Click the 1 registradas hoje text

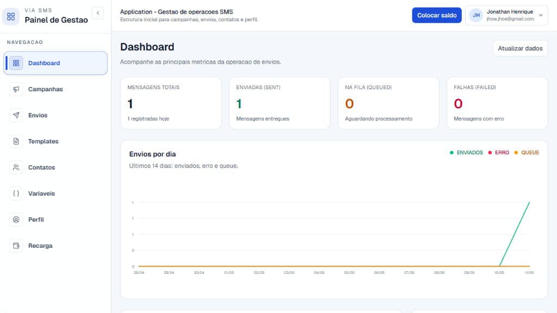pos(148,119)
